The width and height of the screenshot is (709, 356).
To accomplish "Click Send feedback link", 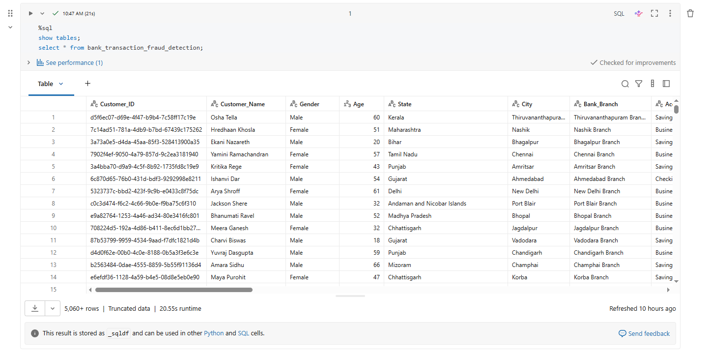I will coord(644,333).
